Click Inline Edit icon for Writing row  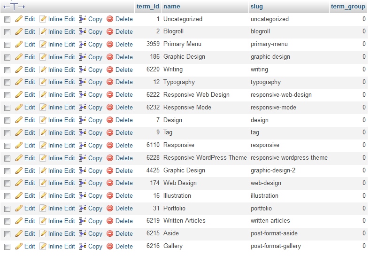[x=43, y=70]
